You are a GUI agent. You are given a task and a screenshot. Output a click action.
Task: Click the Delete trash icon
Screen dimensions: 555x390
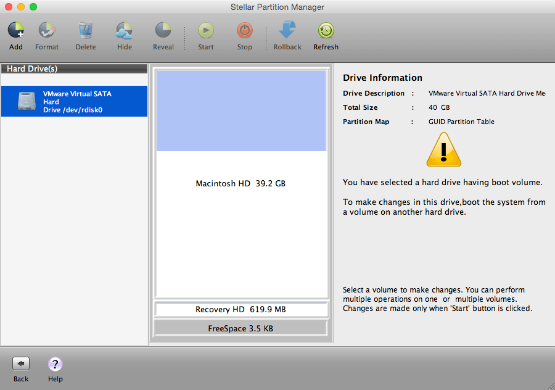pyautogui.click(x=86, y=30)
